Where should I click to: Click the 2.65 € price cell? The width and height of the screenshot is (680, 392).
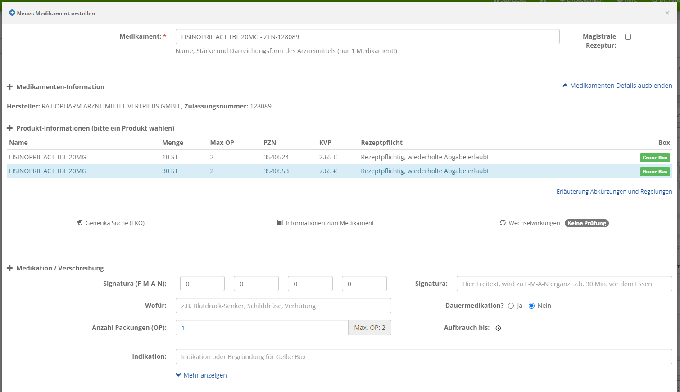tap(328, 157)
